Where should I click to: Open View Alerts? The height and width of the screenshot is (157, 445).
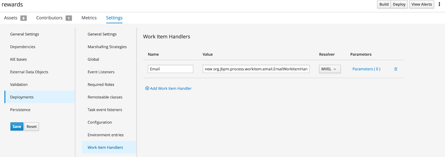pos(422,4)
